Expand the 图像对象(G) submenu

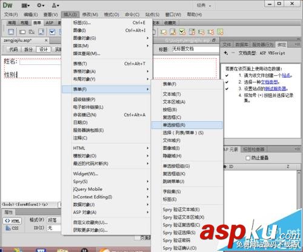click(107, 38)
